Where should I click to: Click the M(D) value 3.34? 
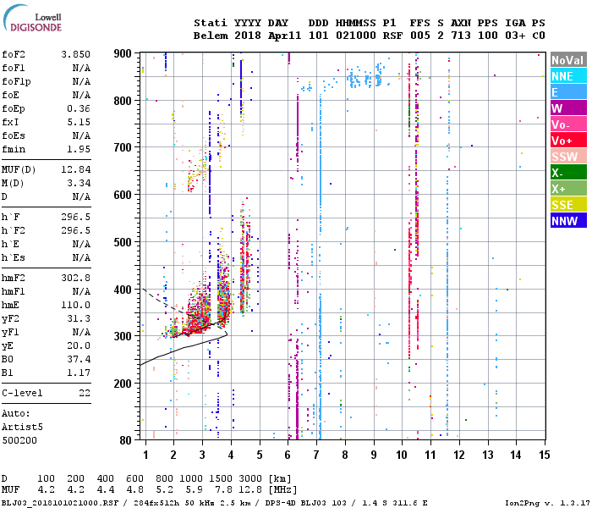79,184
